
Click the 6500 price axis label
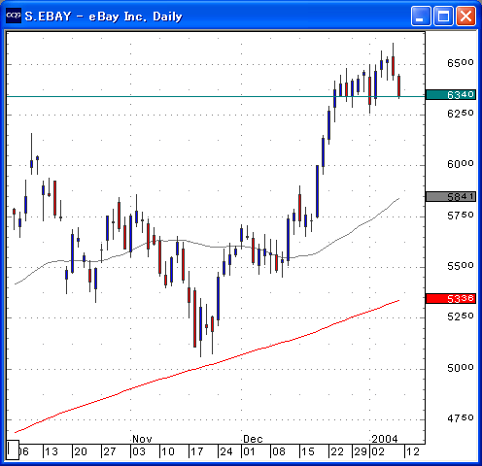[x=461, y=63]
